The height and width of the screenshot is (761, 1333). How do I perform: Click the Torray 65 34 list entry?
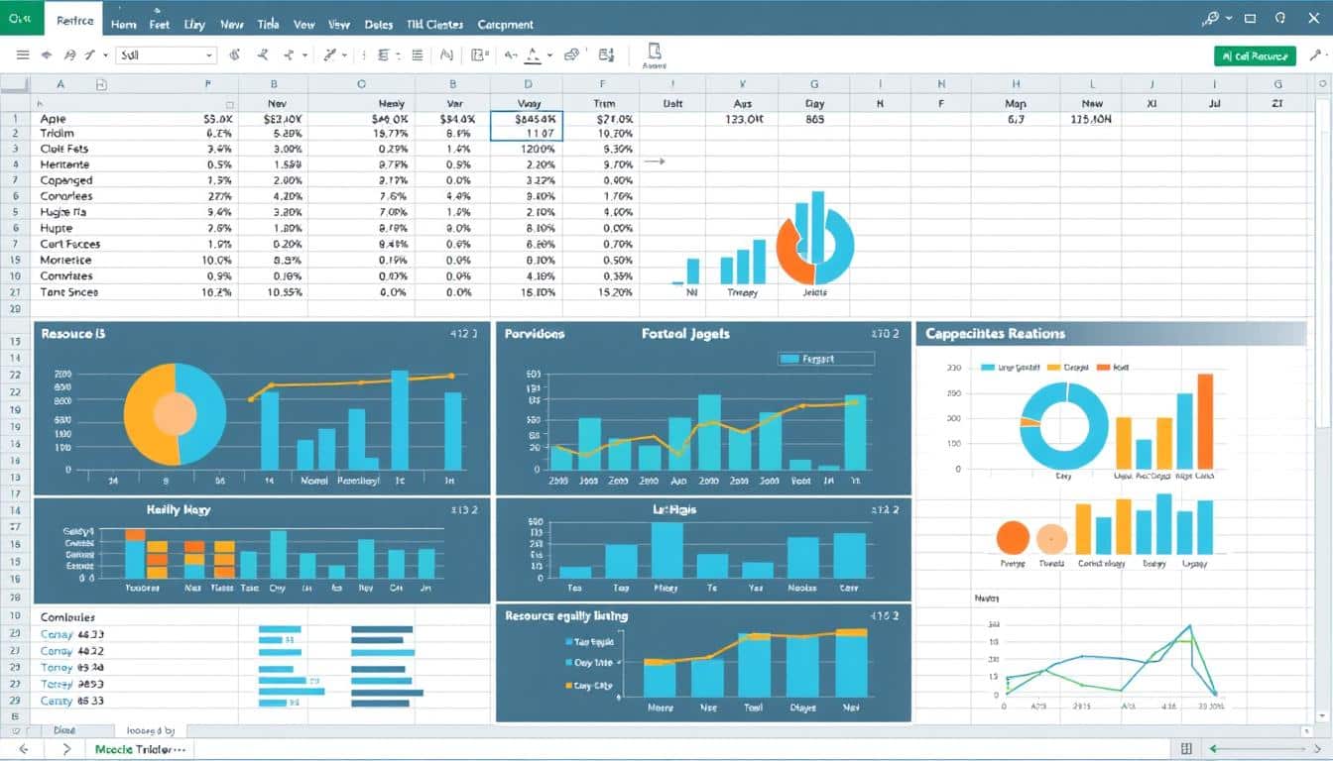click(x=72, y=667)
